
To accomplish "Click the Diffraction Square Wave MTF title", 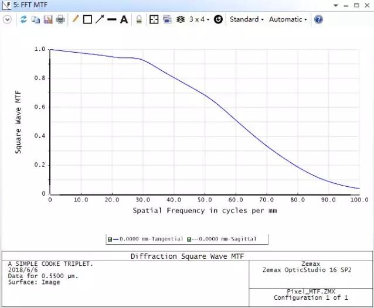I will click(x=186, y=257).
